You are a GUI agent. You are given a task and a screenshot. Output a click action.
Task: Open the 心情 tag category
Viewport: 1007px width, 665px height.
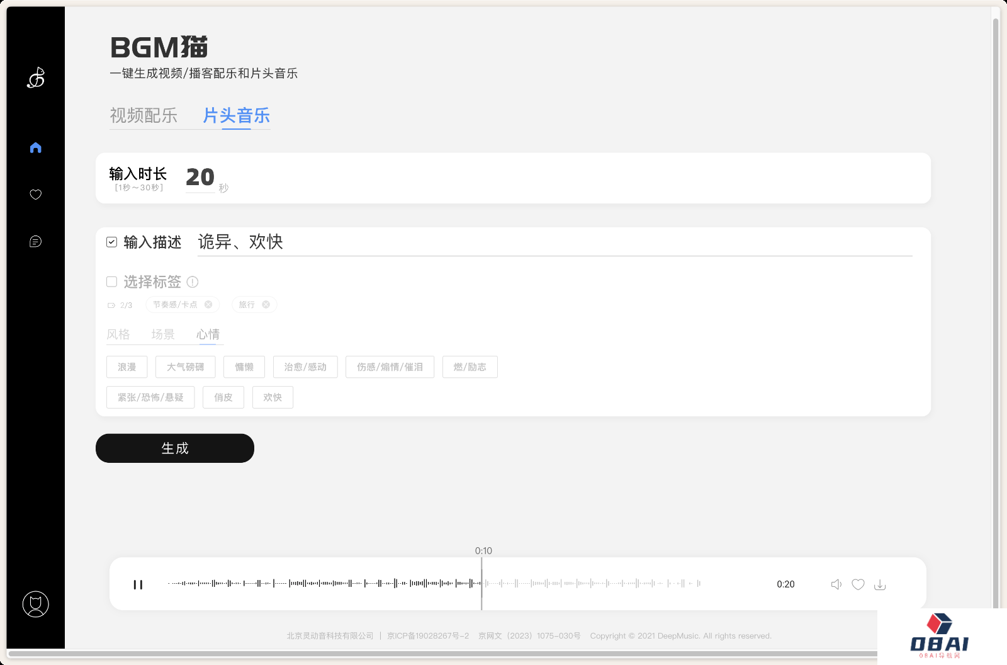pyautogui.click(x=208, y=334)
